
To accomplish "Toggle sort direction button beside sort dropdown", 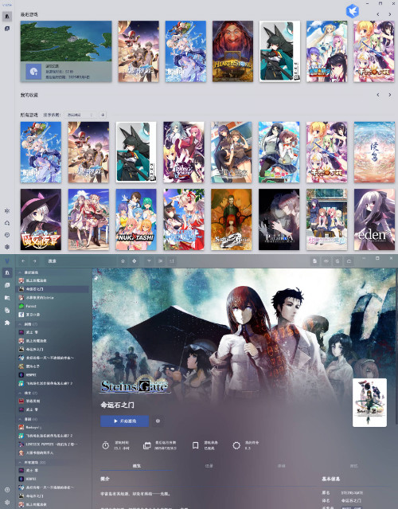I will point(103,115).
